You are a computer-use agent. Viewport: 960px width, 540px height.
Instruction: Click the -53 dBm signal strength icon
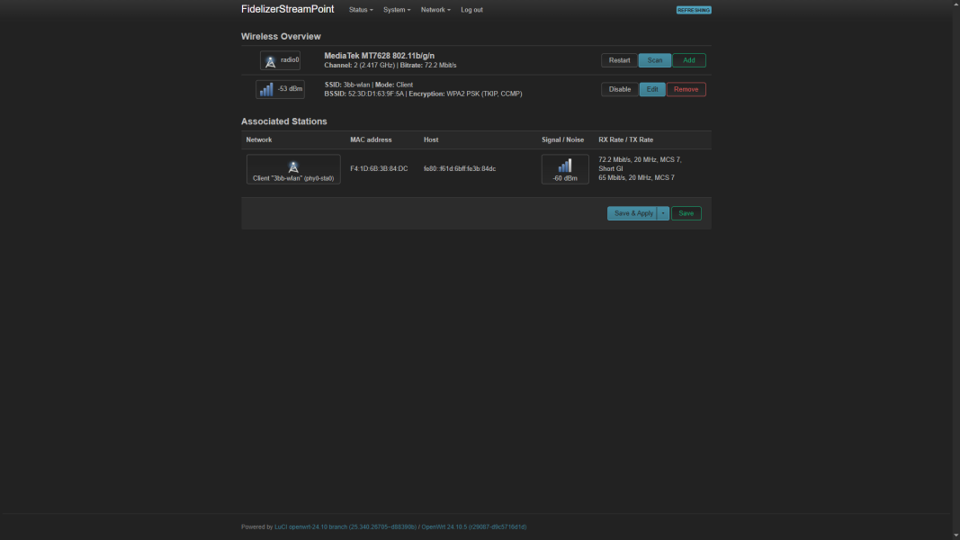point(266,89)
